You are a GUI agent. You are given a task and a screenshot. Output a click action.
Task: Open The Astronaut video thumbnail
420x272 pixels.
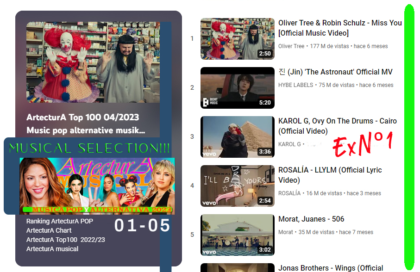(238, 88)
